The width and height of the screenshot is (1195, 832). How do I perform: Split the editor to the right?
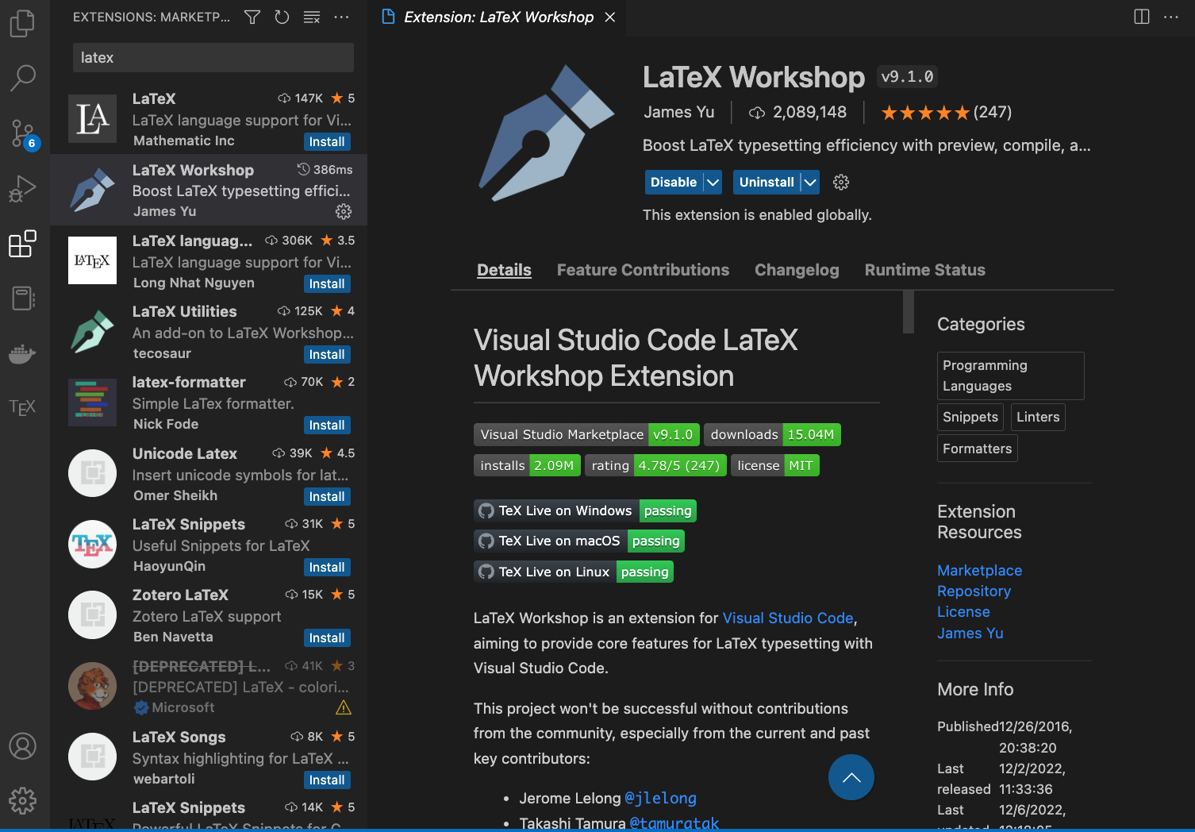(x=1142, y=17)
